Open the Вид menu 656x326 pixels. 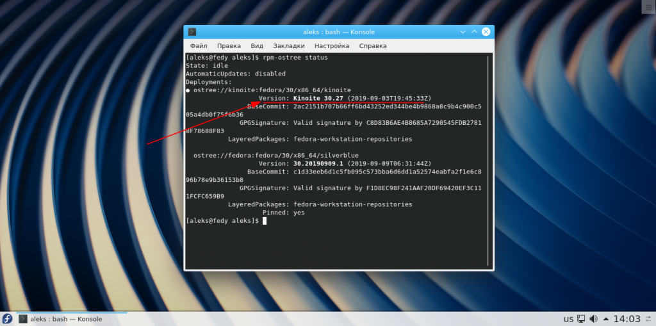[257, 46]
